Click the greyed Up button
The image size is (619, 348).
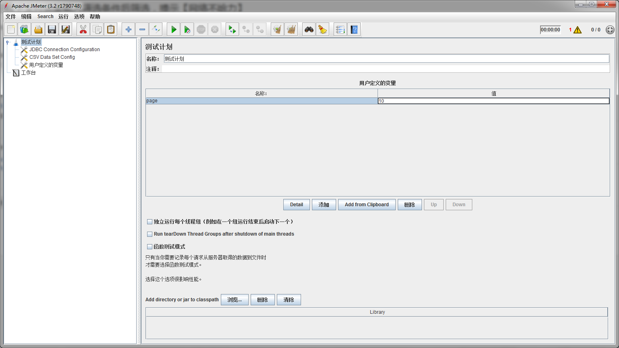click(434, 205)
